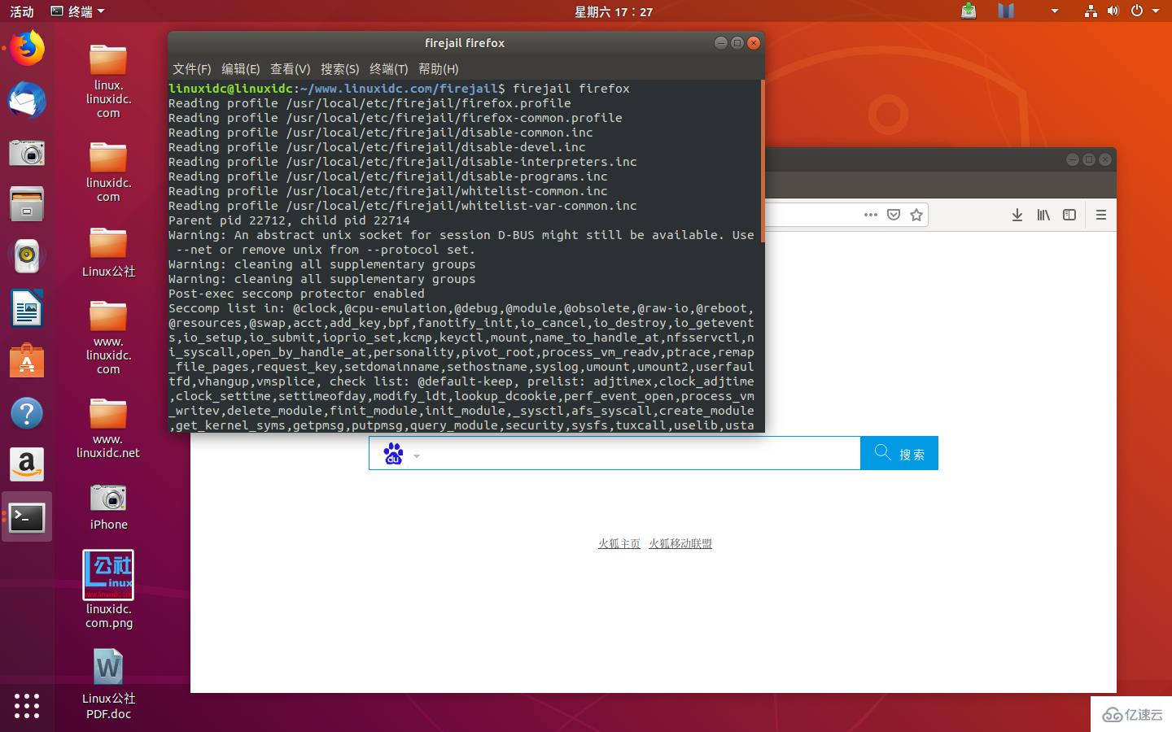Screen dimensions: 1172x732
Task: Select the Terminal icon in dock
Action: 27,517
